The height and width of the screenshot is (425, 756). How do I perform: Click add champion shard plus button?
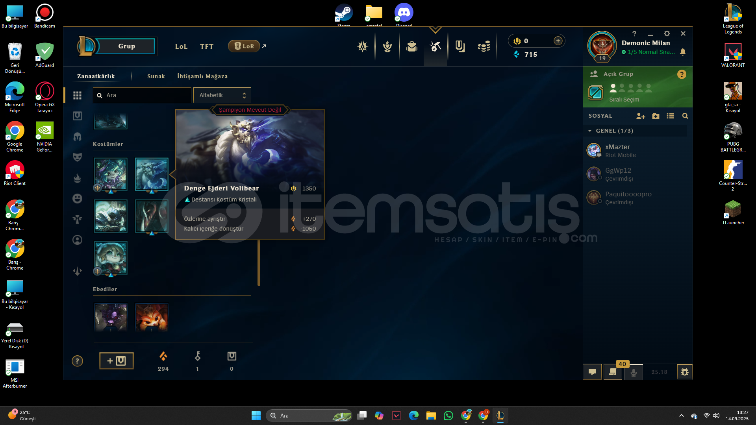click(x=117, y=361)
